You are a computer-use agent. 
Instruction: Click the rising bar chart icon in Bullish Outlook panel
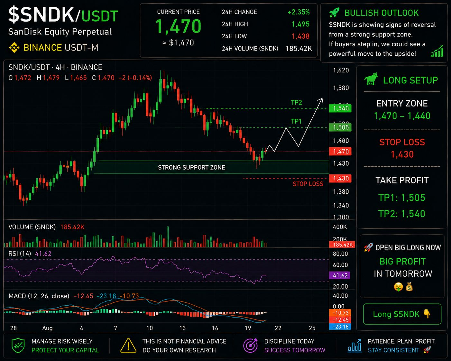pos(437,51)
